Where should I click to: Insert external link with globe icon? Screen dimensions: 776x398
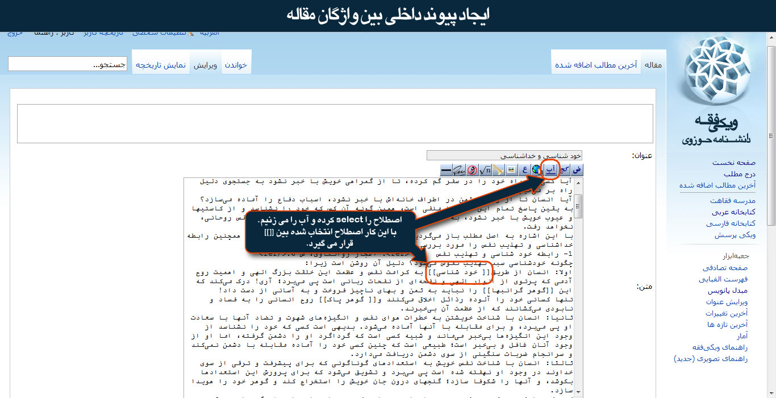tap(537, 169)
